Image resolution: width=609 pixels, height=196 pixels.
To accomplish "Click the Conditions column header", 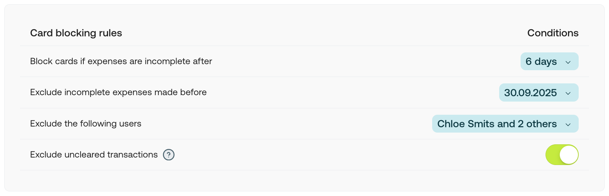I will pos(553,33).
